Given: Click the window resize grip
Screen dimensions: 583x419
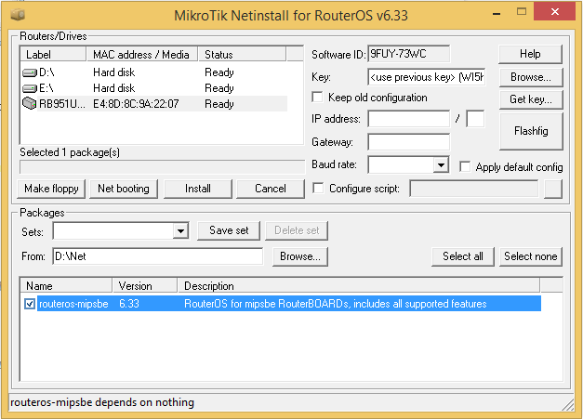Looking at the screenshot, I should coord(568,405).
